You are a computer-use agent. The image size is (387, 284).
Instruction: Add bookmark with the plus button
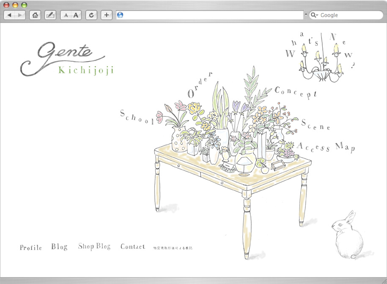pos(106,15)
